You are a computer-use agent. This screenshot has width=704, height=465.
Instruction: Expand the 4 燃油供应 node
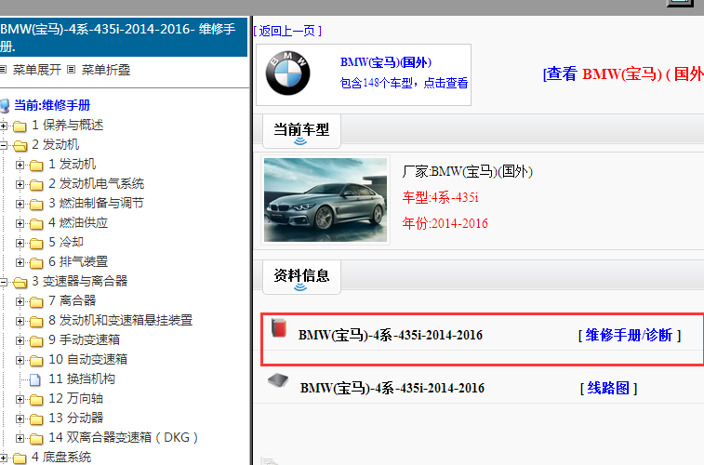[x=20, y=223]
